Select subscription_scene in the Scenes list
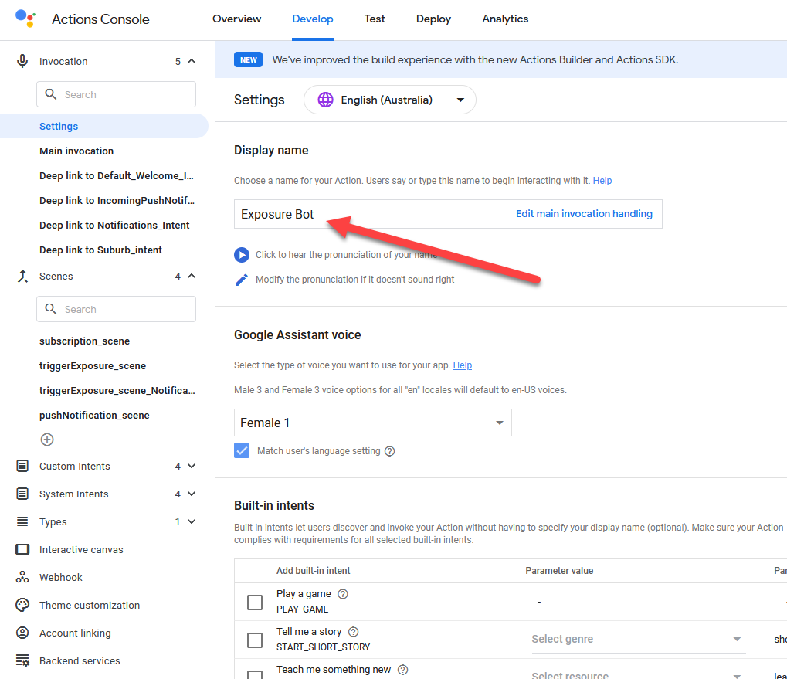 pos(84,341)
